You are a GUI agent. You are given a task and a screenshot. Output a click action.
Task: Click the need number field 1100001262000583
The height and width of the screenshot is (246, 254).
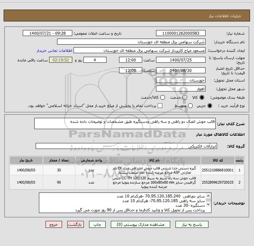pyautogui.click(x=181, y=33)
